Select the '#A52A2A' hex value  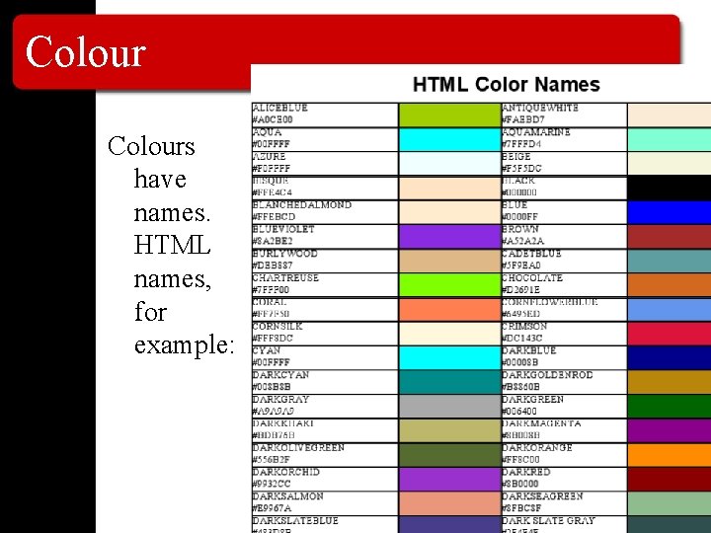522,241
